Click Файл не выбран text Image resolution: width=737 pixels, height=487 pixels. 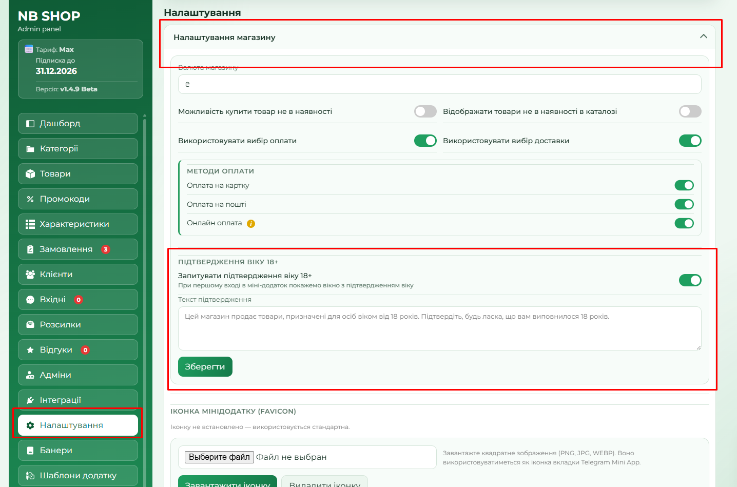point(292,457)
